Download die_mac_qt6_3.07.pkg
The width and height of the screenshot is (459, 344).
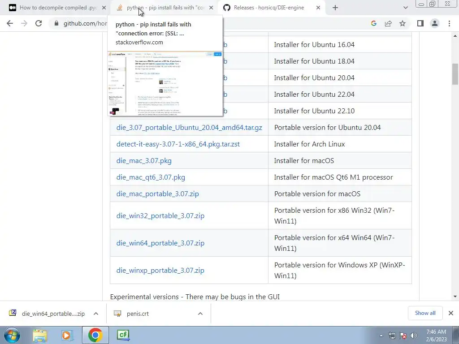pos(151,177)
